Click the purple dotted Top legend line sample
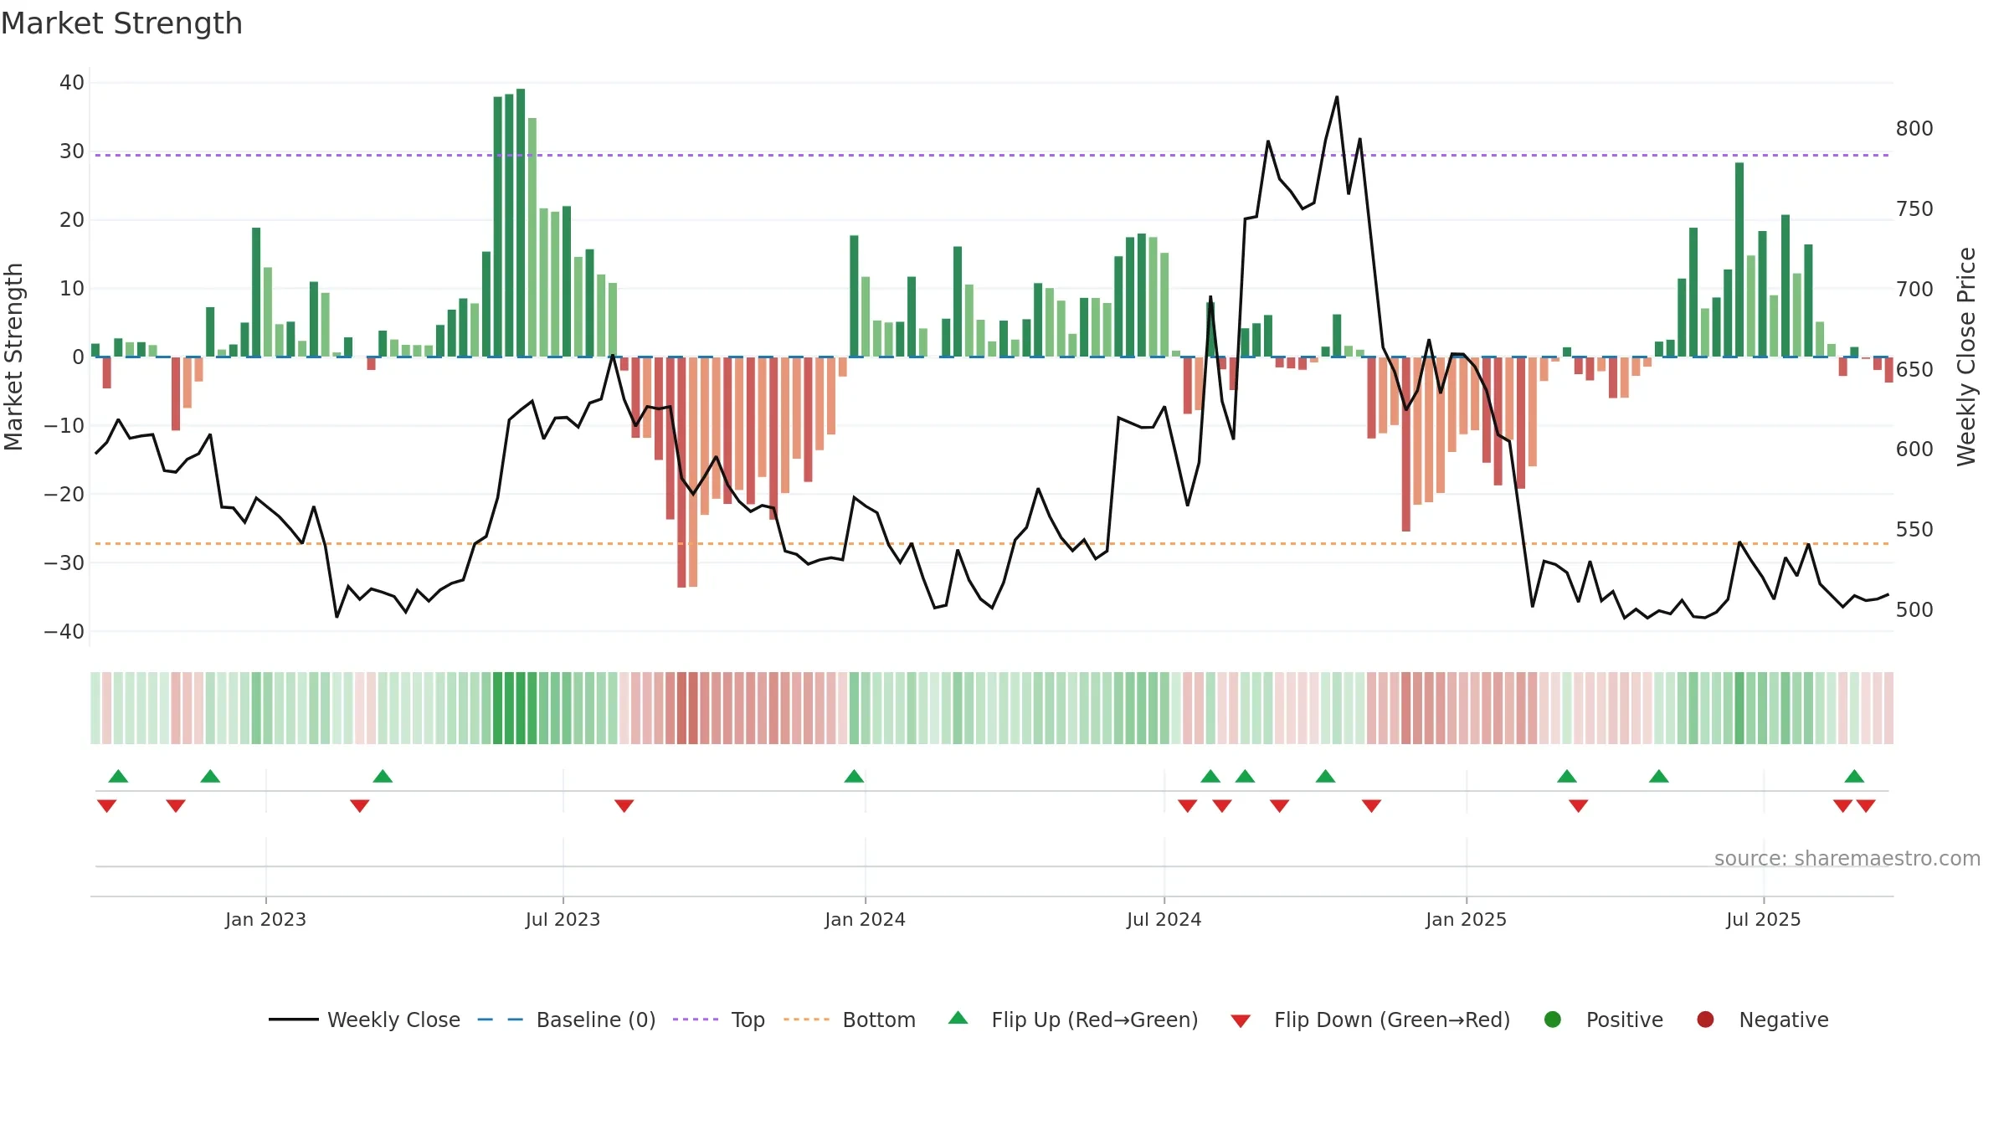The width and height of the screenshot is (2009, 1130). point(696,1020)
